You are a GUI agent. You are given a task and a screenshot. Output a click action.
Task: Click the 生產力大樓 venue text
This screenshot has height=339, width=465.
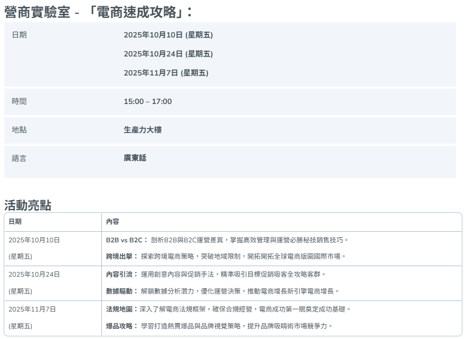click(x=143, y=130)
